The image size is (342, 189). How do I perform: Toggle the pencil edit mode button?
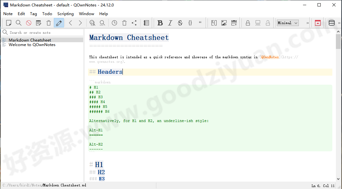[59, 23]
